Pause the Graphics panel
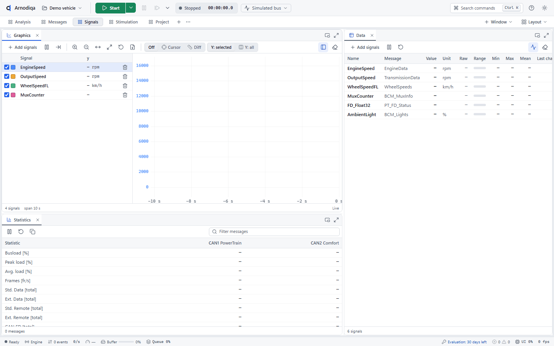Screen dimensions: 554x346 tap(47, 47)
